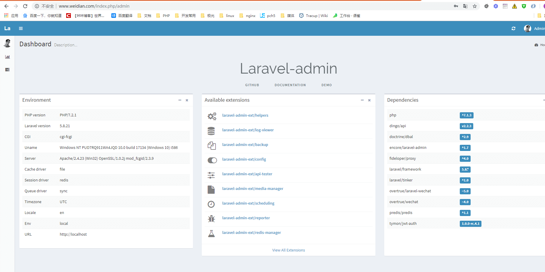Collapse the Available extensions panel
545x272 pixels.
[362, 100]
